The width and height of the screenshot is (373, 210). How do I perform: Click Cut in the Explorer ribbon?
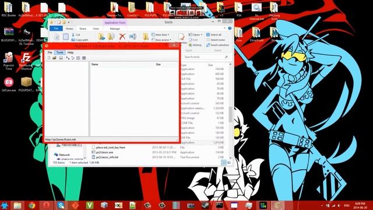coord(76,35)
